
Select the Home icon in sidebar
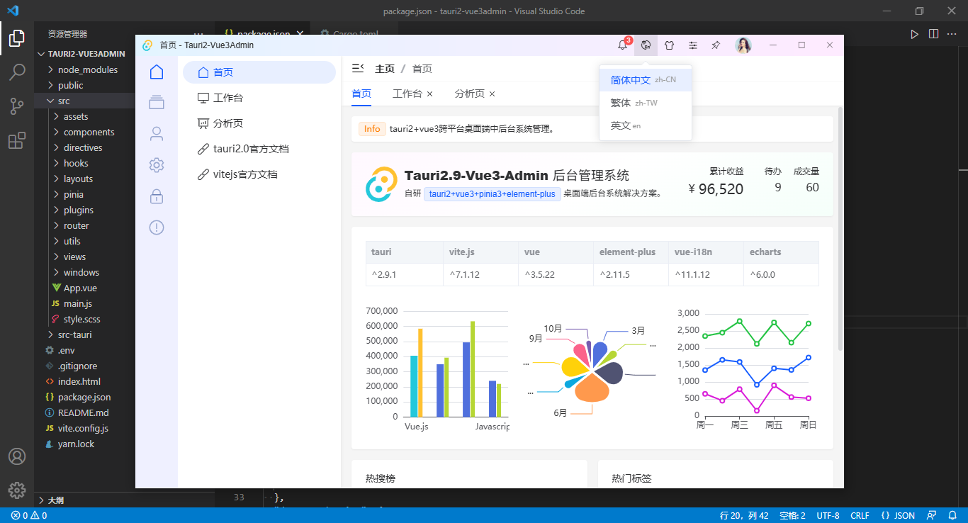click(157, 72)
